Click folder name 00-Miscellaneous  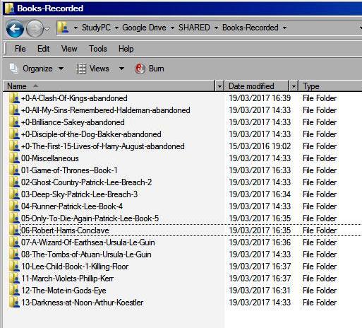pyautogui.click(x=50, y=158)
